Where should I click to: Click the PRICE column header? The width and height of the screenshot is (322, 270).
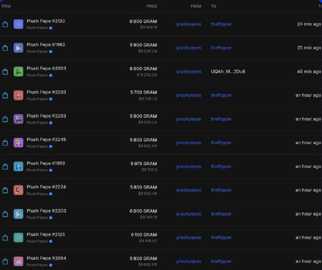tap(152, 6)
